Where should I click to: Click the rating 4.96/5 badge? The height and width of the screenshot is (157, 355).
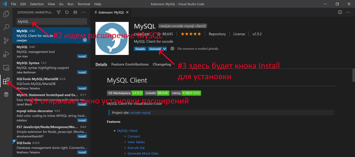[x=186, y=93]
